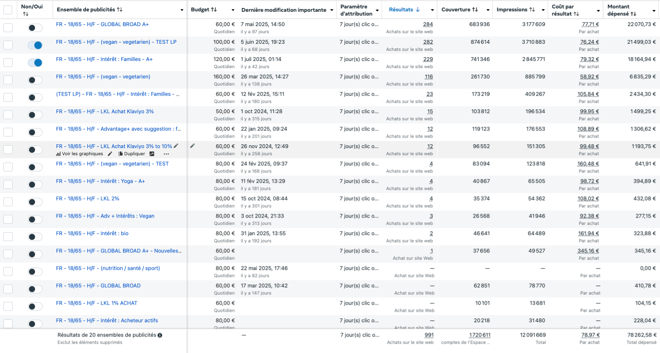This screenshot has width=660, height=353.
Task: Open the trend chart icon after Dupliquer
Action: point(152,154)
